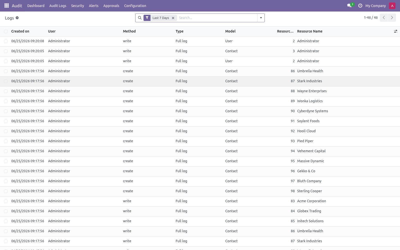Tick the checkbox for Wayne Enterprises row

6,91
